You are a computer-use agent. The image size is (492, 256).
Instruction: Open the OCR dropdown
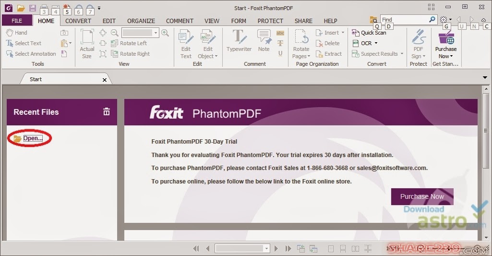tap(376, 43)
